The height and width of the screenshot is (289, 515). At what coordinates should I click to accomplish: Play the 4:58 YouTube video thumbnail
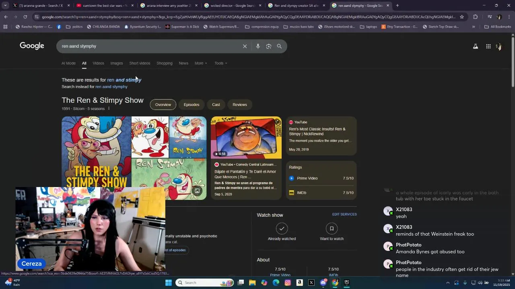pyautogui.click(x=246, y=138)
